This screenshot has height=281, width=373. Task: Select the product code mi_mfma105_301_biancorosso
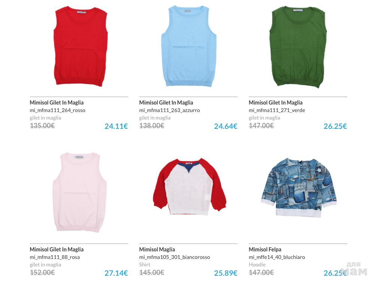(175, 257)
